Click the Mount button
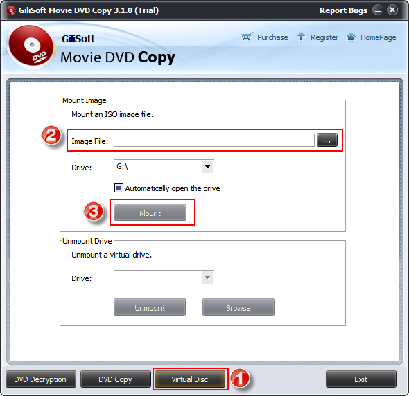Image resolution: width=409 pixels, height=396 pixels. point(150,213)
